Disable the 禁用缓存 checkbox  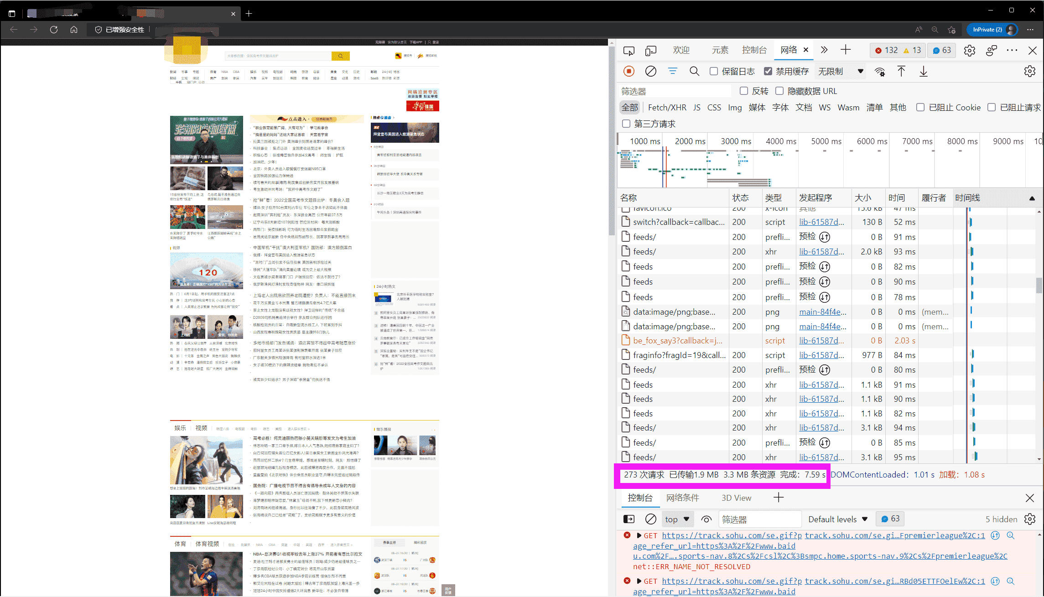click(768, 71)
